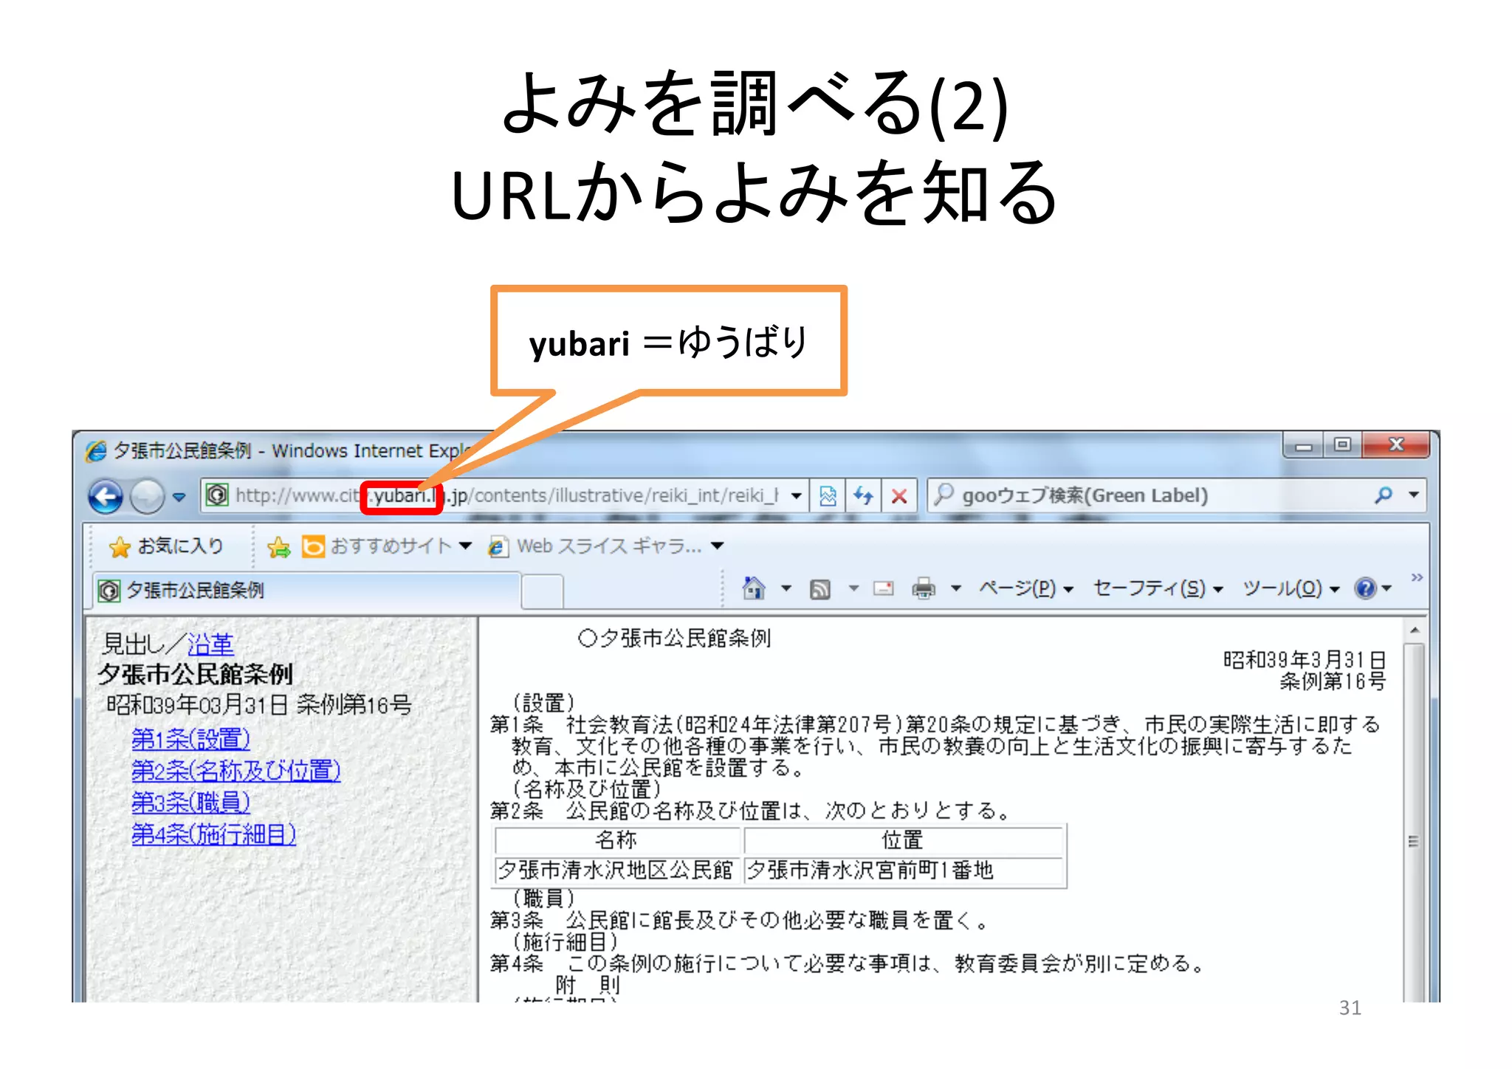Expand the Home button dropdown arrow

click(x=786, y=588)
